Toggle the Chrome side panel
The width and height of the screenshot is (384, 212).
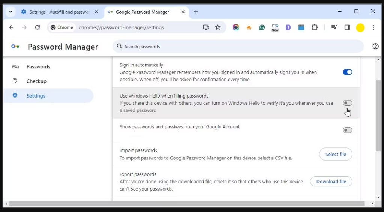point(347,27)
